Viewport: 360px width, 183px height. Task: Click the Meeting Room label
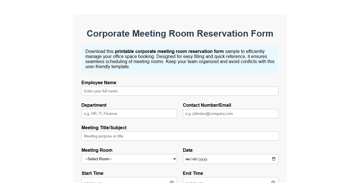pyautogui.click(x=97, y=150)
